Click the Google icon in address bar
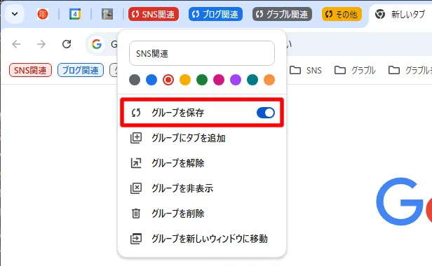The height and width of the screenshot is (266, 432). point(97,44)
